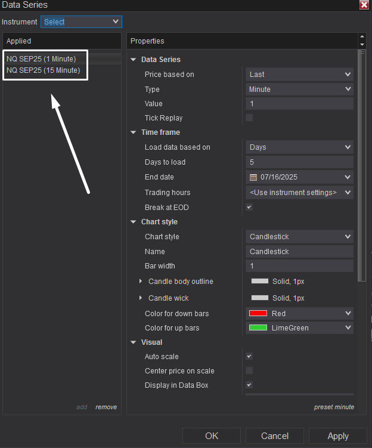Viewport: 372px width, 448px height.
Task: Click the Properties header up arrow
Action: click(x=362, y=37)
